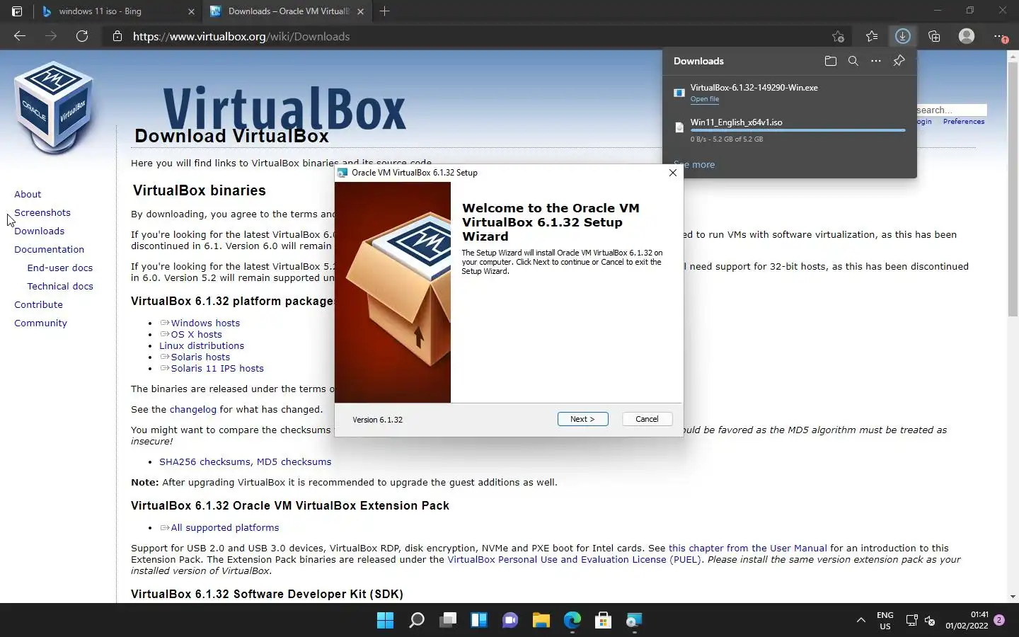This screenshot has height=637, width=1019.
Task: Open Microsoft Store from taskbar
Action: [x=604, y=621]
